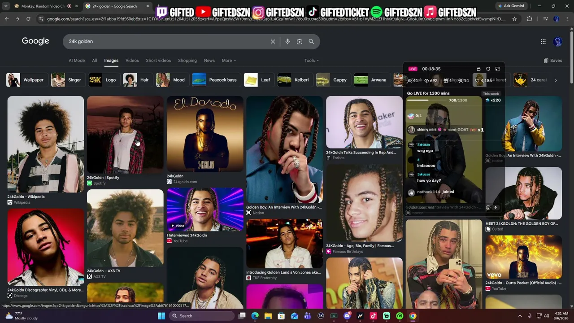Viewport: 574px width, 323px height.
Task: Switch to the All results tab
Action: click(x=94, y=61)
